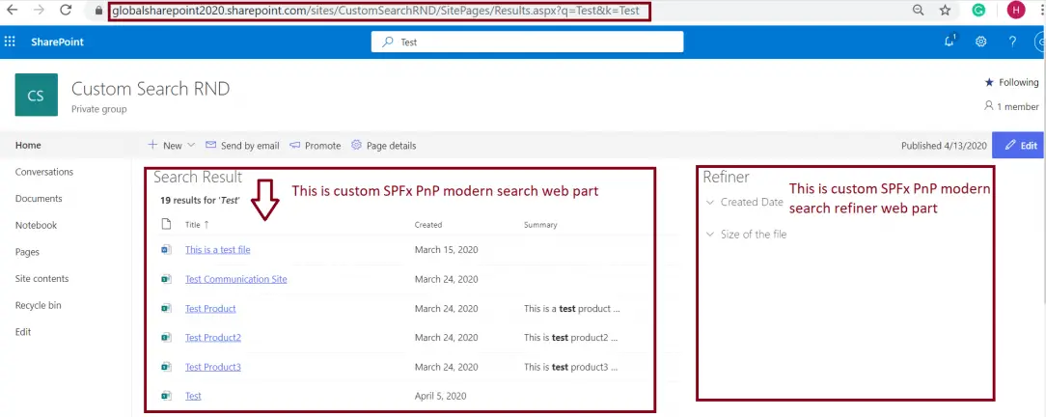Reload the page with refresh icon
The height and width of the screenshot is (417, 1046).
pos(66,10)
